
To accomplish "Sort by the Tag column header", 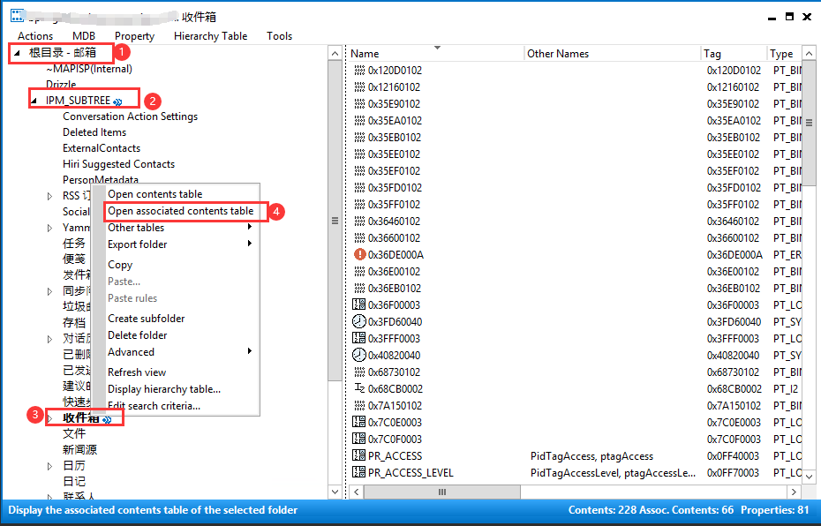I will pyautogui.click(x=734, y=53).
